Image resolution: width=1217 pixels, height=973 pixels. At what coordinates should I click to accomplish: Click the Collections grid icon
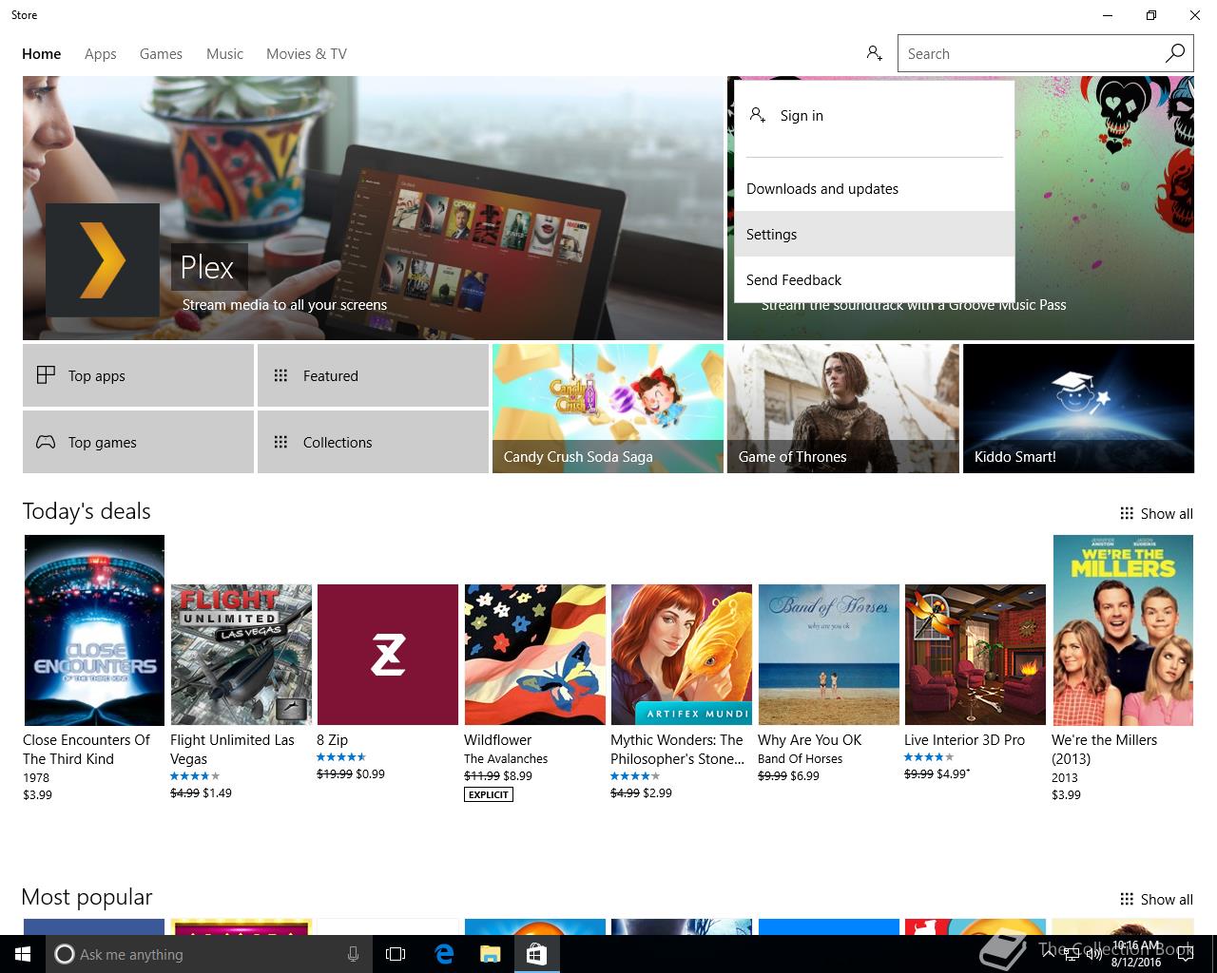tap(280, 442)
